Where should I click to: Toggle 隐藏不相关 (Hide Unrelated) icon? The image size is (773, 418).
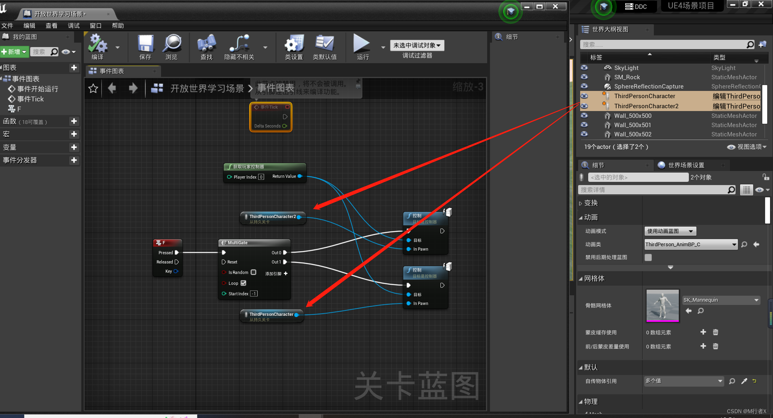coord(239,43)
